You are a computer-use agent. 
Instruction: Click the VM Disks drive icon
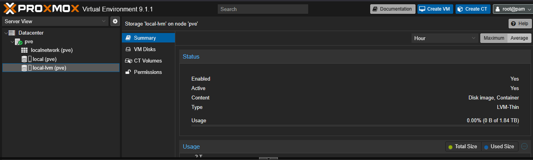(128, 50)
